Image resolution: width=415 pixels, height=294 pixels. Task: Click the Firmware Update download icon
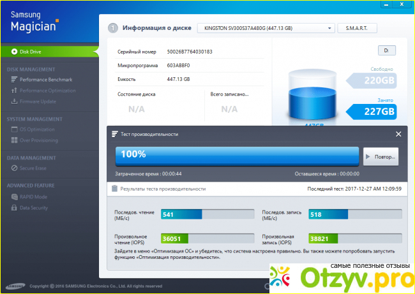click(x=15, y=101)
